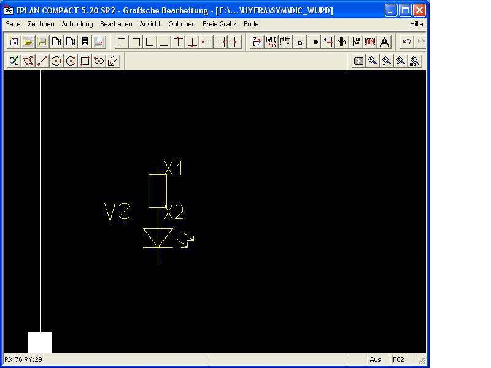491x368 pixels.
Task: Click the magnifier 100 percent zoom icon
Action: (415, 61)
